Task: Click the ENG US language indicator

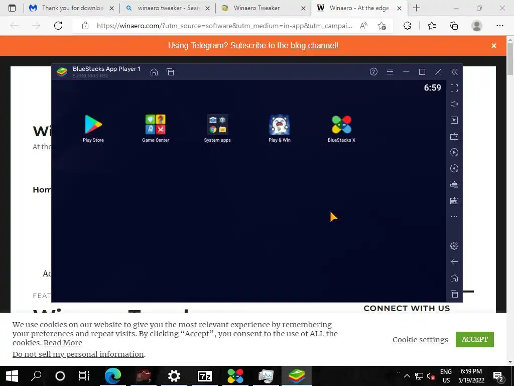Action: (x=446, y=376)
